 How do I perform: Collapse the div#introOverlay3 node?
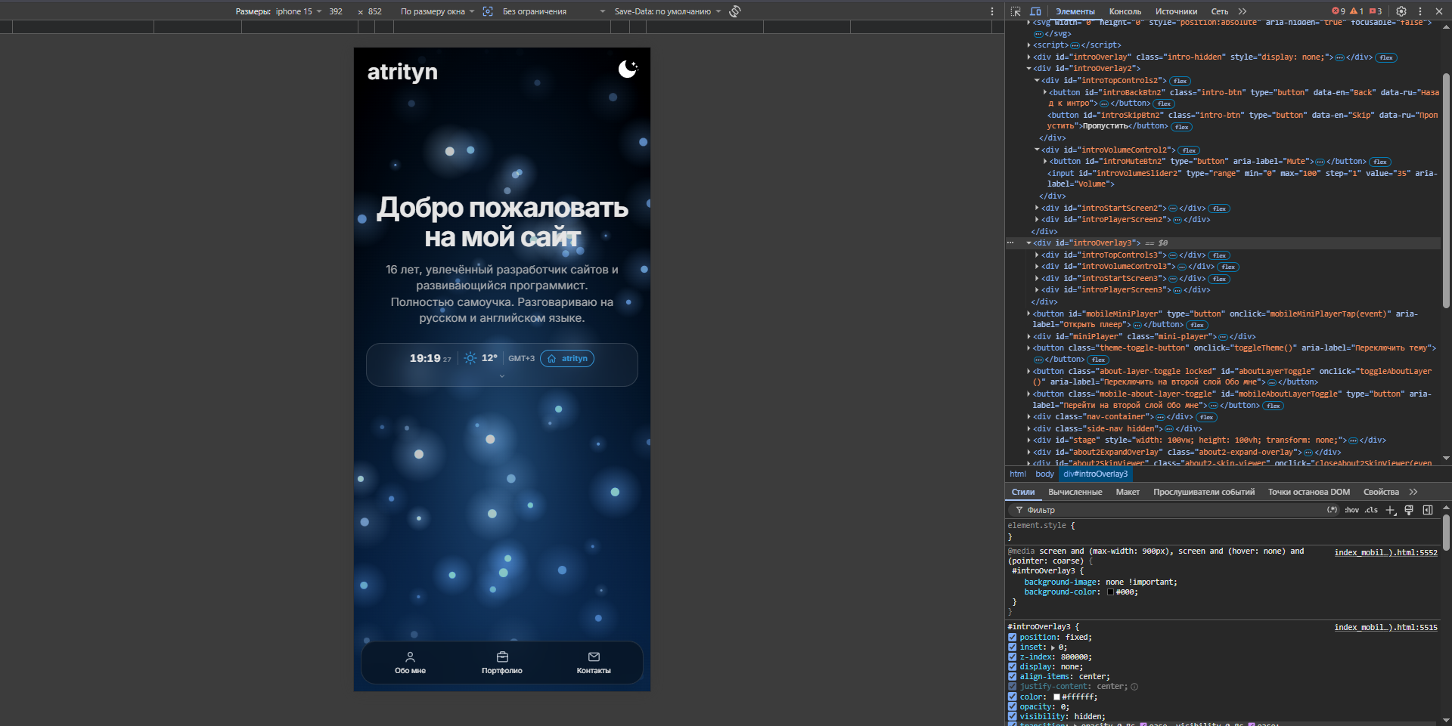(x=1028, y=243)
